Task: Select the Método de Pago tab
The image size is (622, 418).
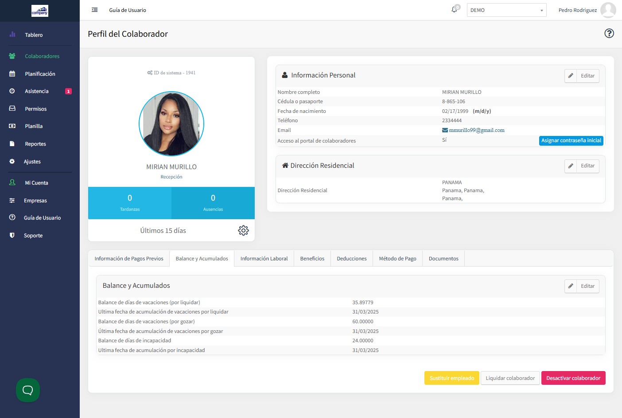Action: [x=397, y=259]
